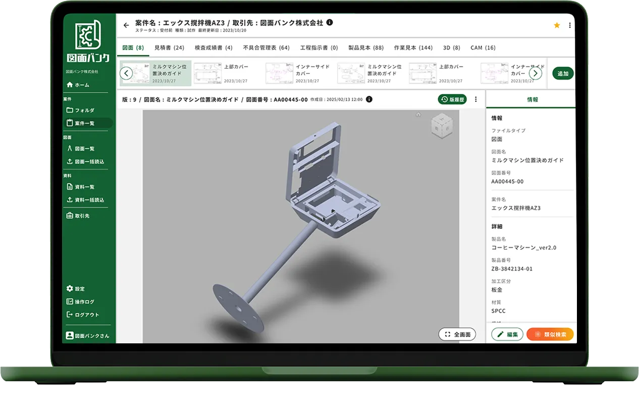Toggle the favorite star icon

pyautogui.click(x=557, y=25)
